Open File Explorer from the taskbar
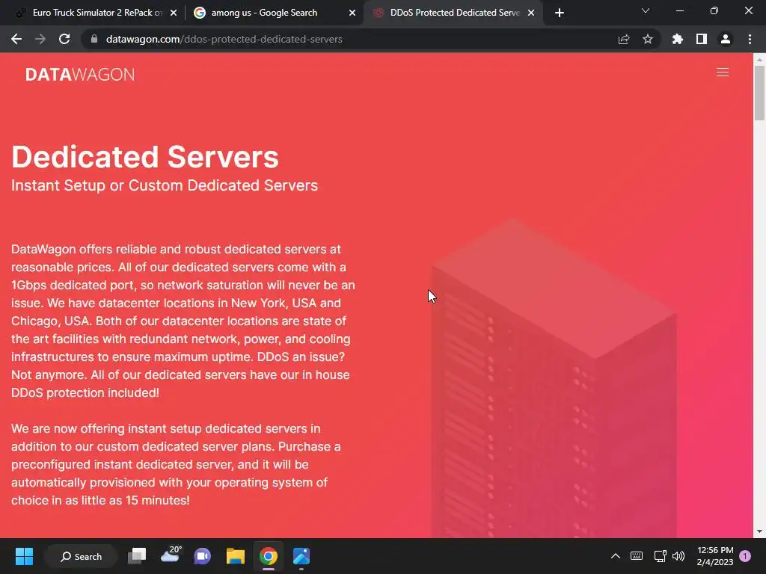The height and width of the screenshot is (574, 766). click(236, 556)
